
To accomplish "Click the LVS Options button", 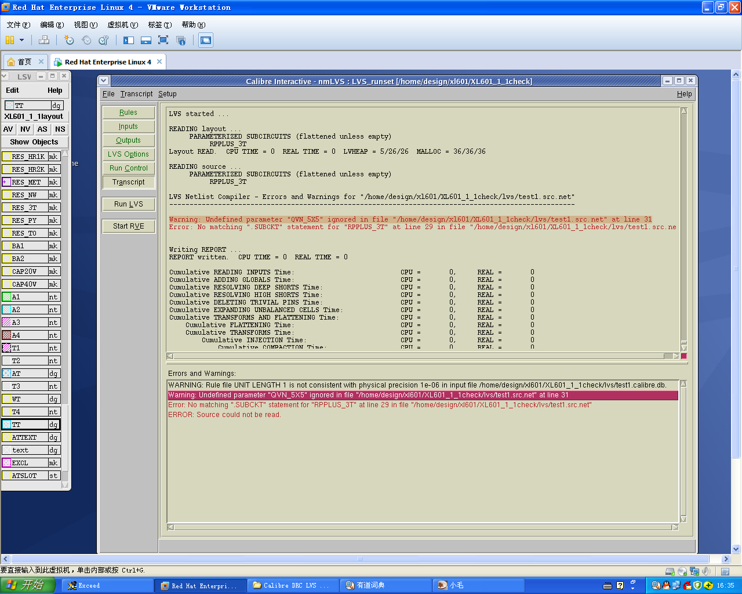I will pos(128,154).
